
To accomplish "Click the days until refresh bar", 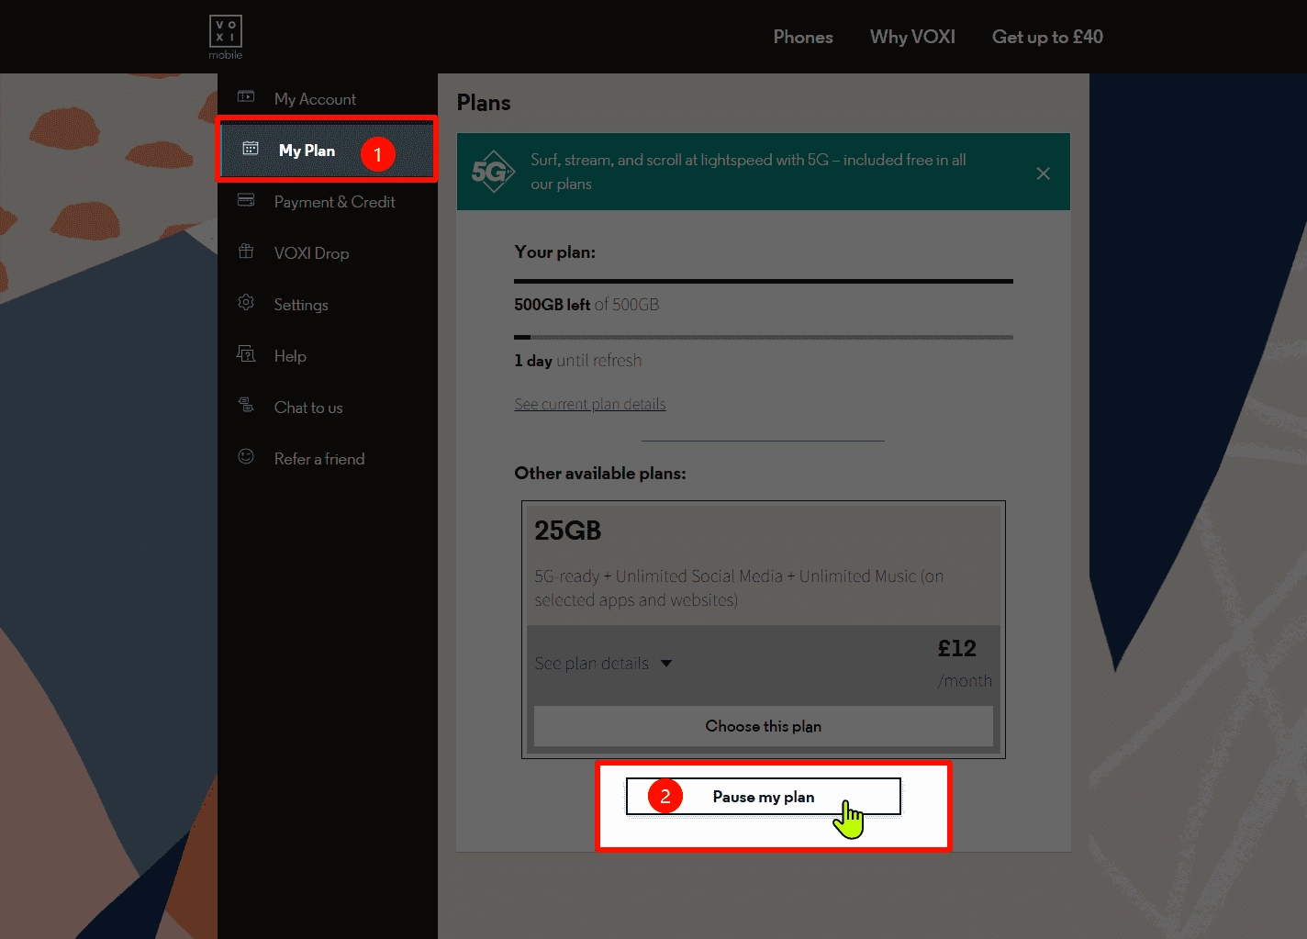I will pos(763,338).
